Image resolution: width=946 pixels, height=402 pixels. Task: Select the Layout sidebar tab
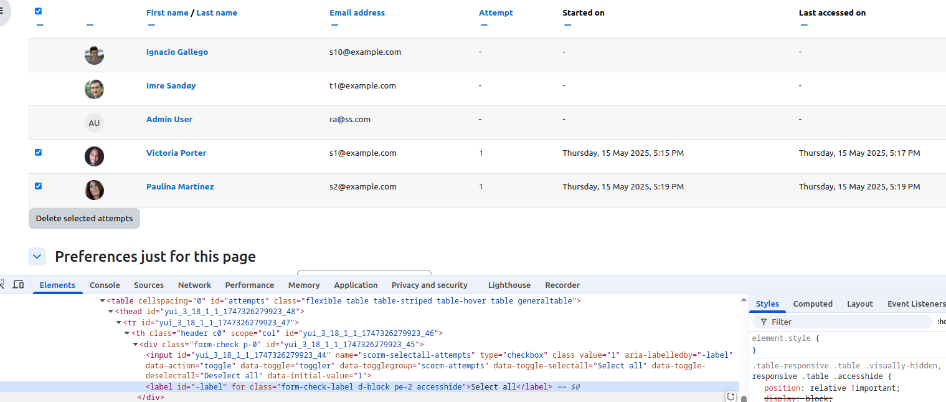pyautogui.click(x=860, y=304)
